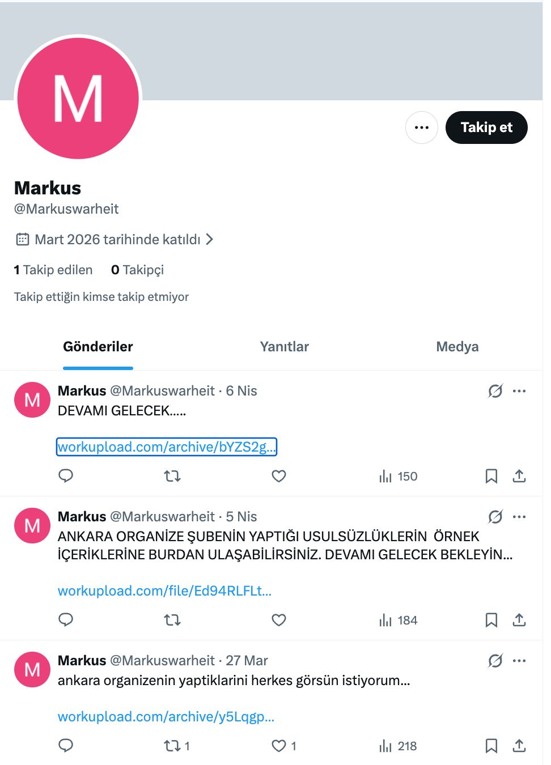
Task: Switch to the Medya tab
Action: pos(457,347)
